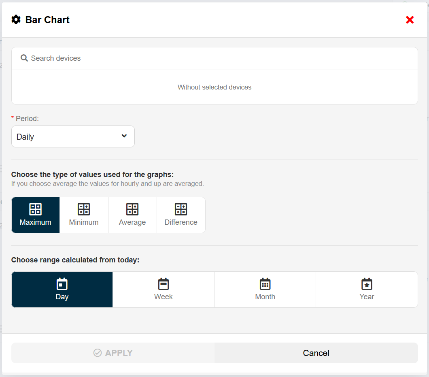Expand the Period dropdown arrow
The image size is (429, 377).
124,136
